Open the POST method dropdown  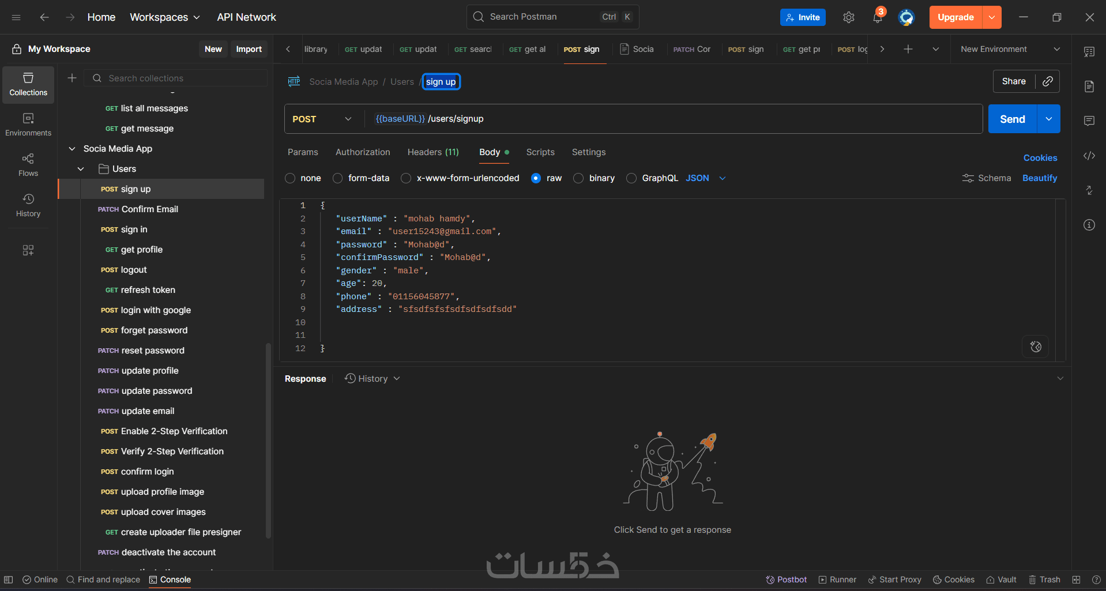pyautogui.click(x=322, y=119)
